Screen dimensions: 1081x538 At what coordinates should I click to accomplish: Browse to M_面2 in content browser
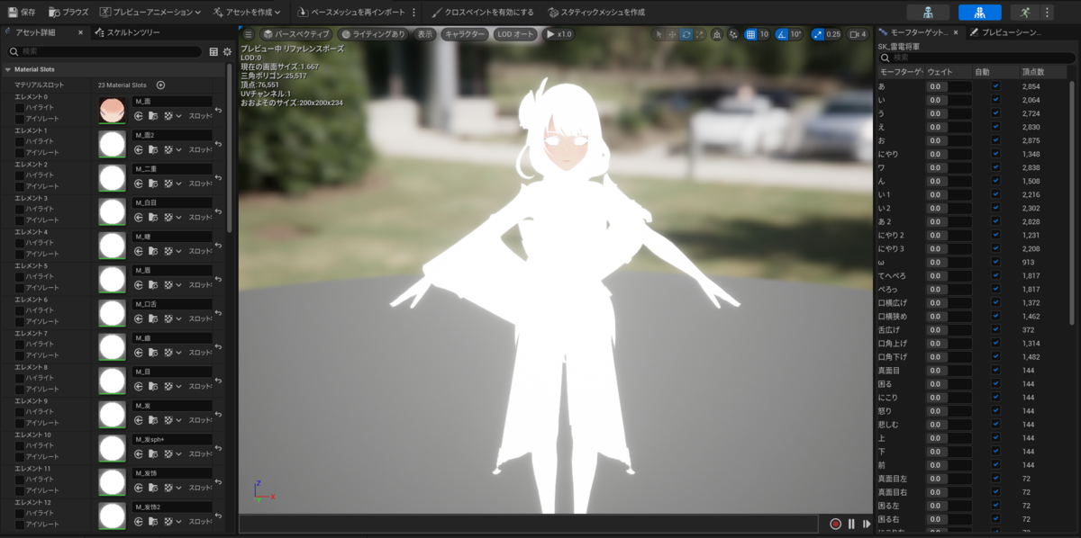[152, 150]
